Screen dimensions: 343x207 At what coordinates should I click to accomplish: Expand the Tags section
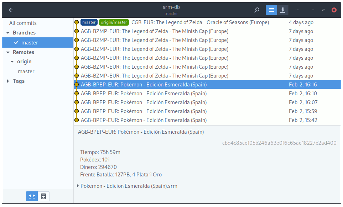[8, 81]
